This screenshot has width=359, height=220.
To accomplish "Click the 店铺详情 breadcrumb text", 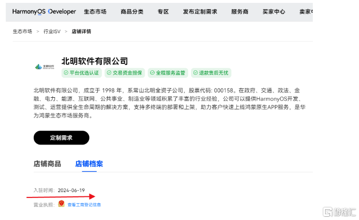I will (x=81, y=31).
